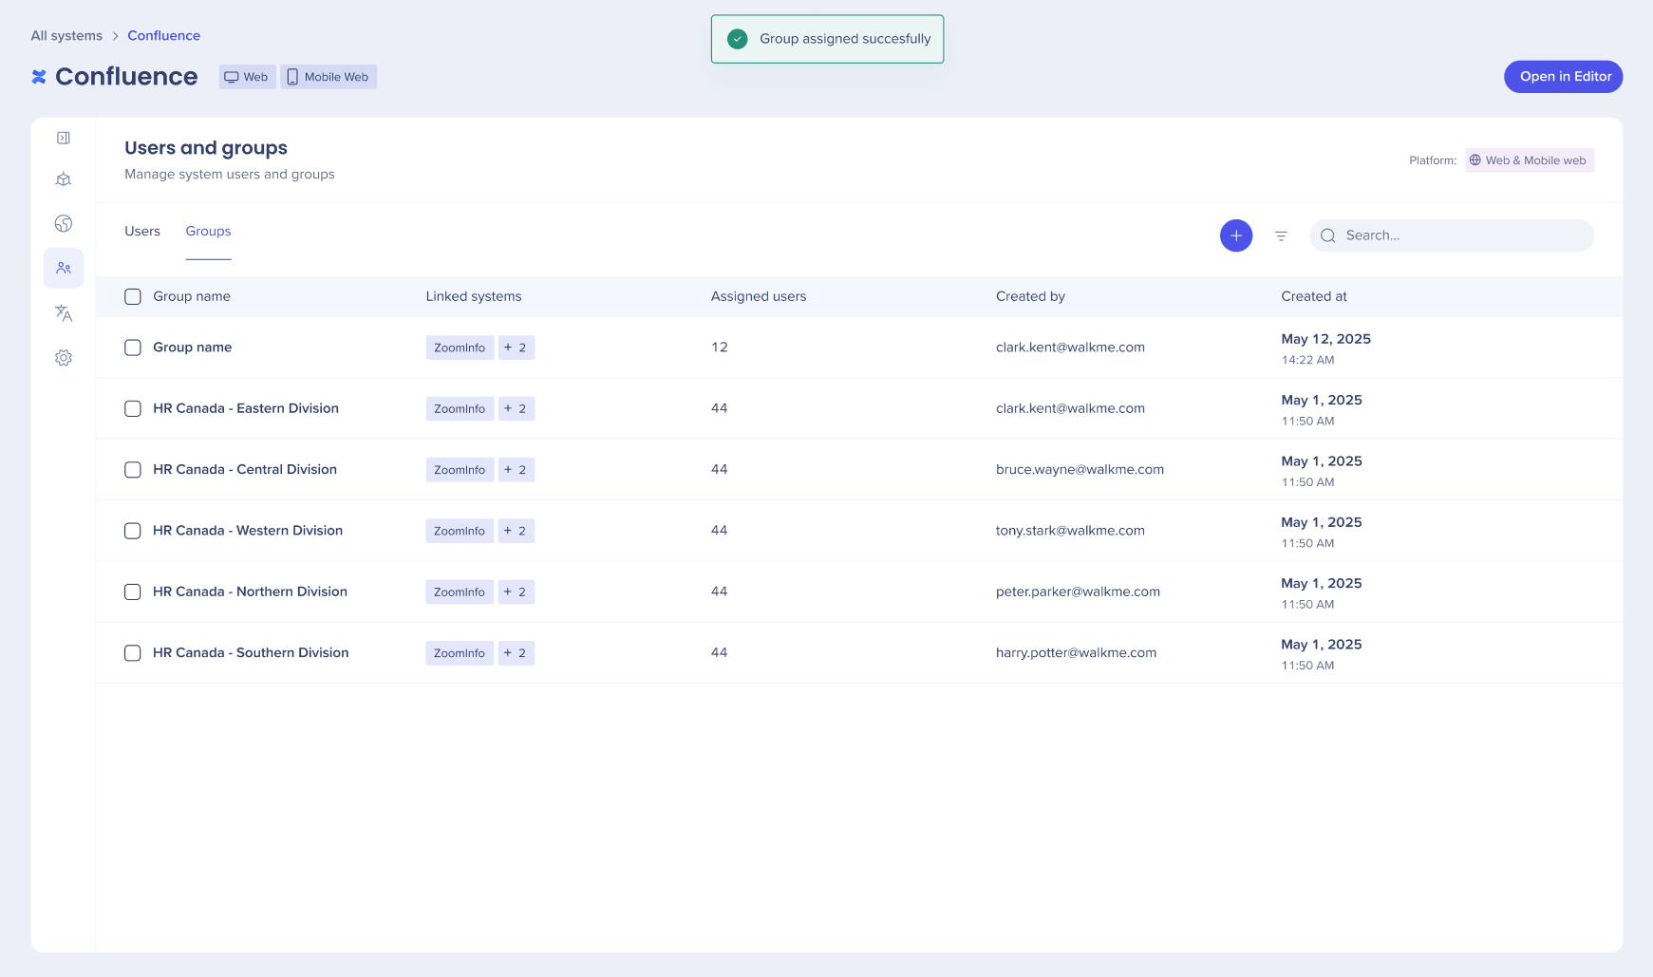Open the translation icon in sidebar

tap(64, 313)
